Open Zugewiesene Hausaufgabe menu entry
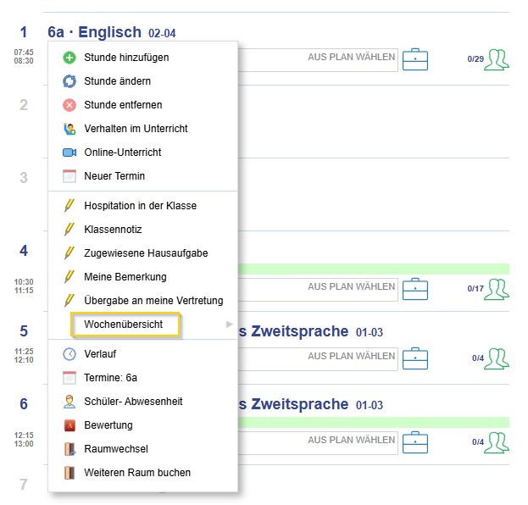This screenshot has width=528, height=505. tap(146, 253)
